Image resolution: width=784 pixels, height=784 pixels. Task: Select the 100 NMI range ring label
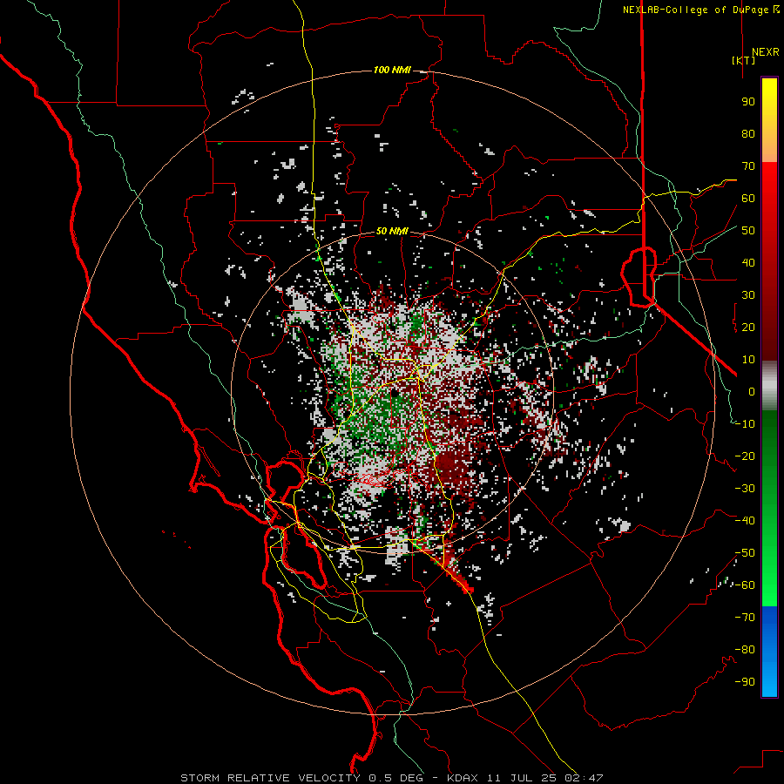392,70
